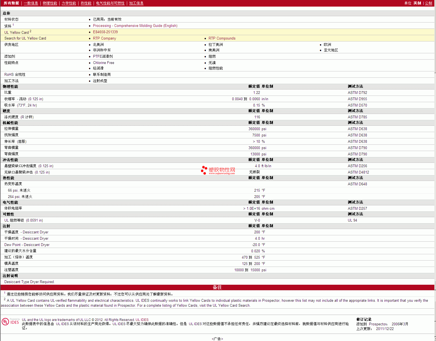Click the 联系制造商 RoHS entry
436x341 pixels.
102,74
